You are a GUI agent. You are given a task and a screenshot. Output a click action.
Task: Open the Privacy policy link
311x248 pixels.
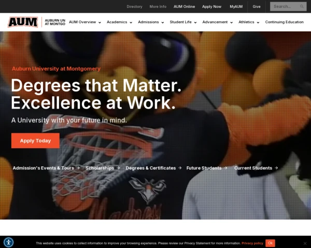252,243
